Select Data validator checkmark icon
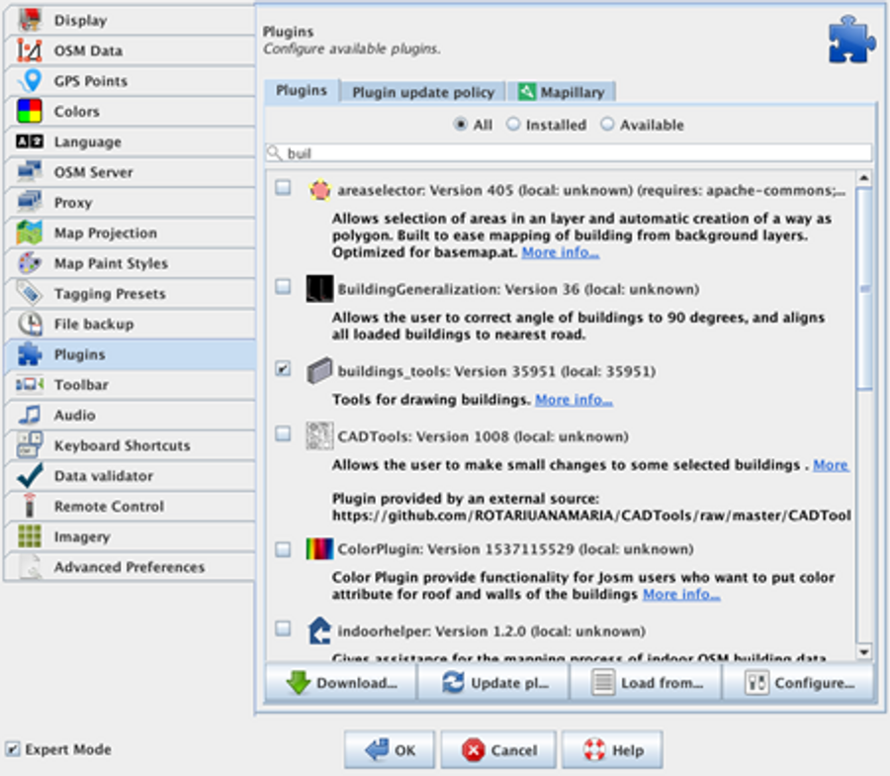Viewport: 890px width, 776px height. click(30, 475)
